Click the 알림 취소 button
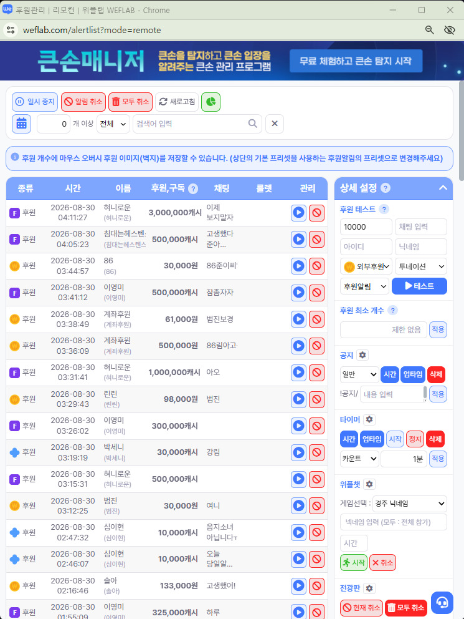 click(x=83, y=102)
